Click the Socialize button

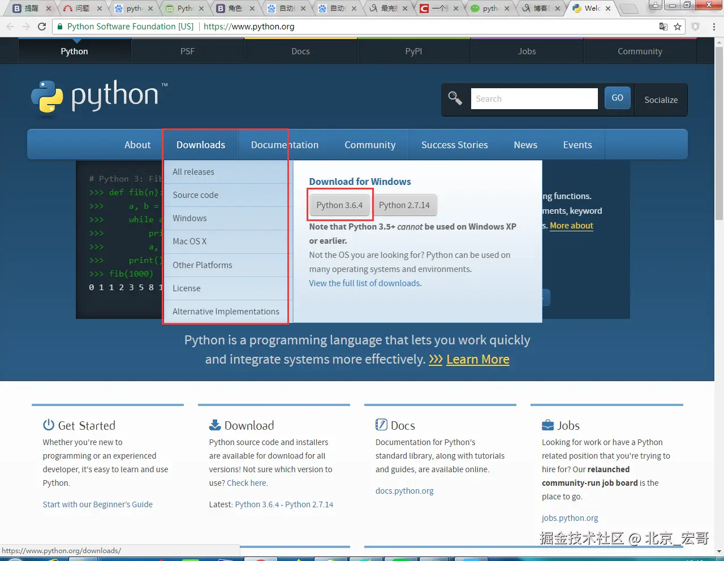coord(661,100)
